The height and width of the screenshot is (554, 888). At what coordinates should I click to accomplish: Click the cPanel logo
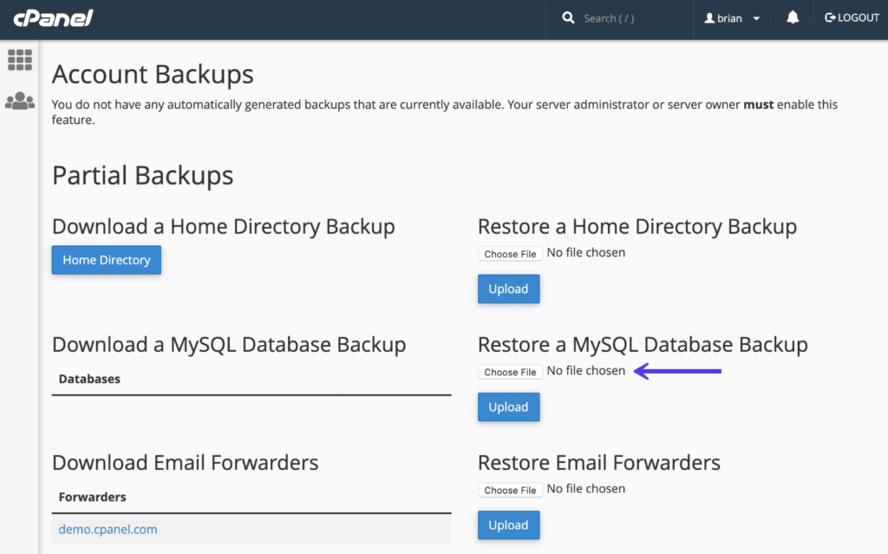52,17
